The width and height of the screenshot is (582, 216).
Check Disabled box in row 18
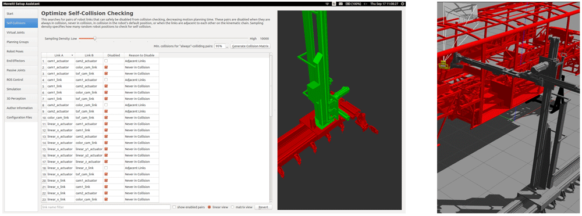click(x=106, y=168)
